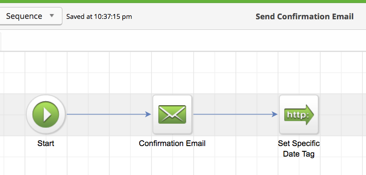Click the "Send Confirmation Email" title
This screenshot has height=175, width=366.
click(304, 17)
